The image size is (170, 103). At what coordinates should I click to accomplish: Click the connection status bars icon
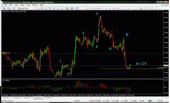pos(150,101)
